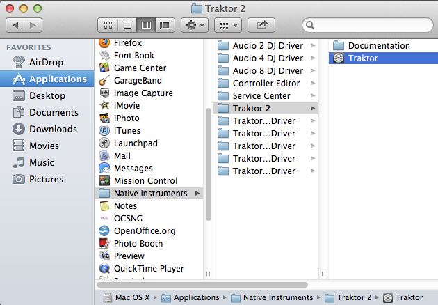The width and height of the screenshot is (438, 305).
Task: Open the Action gear dropdown menu
Action: click(x=194, y=25)
